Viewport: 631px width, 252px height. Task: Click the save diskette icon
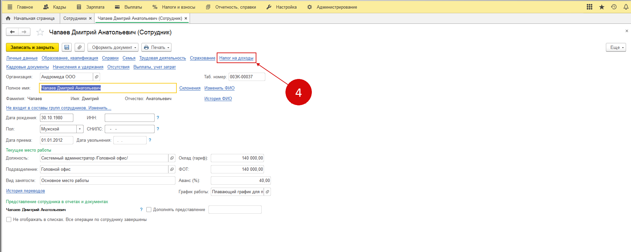(67, 47)
